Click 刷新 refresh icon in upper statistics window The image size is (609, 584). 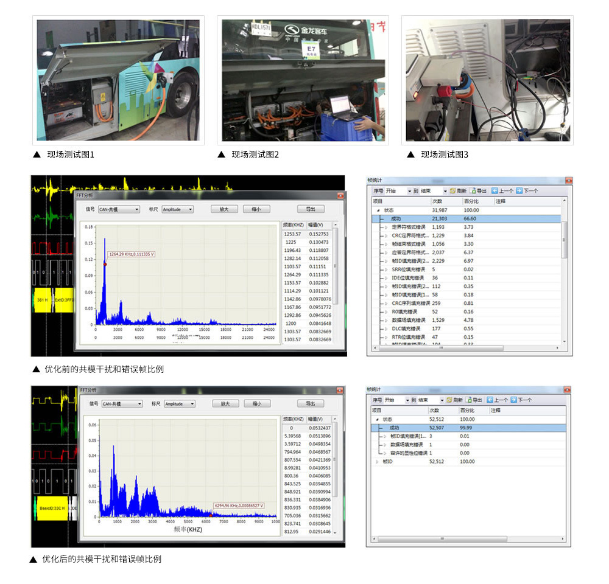point(452,190)
